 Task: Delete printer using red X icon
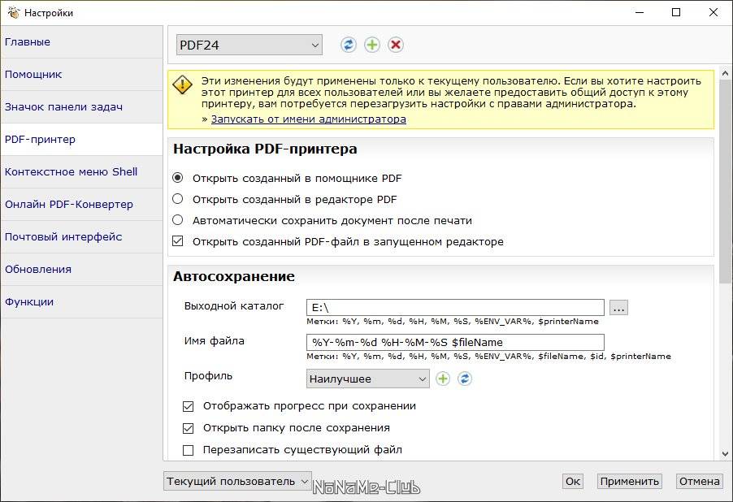tap(396, 45)
